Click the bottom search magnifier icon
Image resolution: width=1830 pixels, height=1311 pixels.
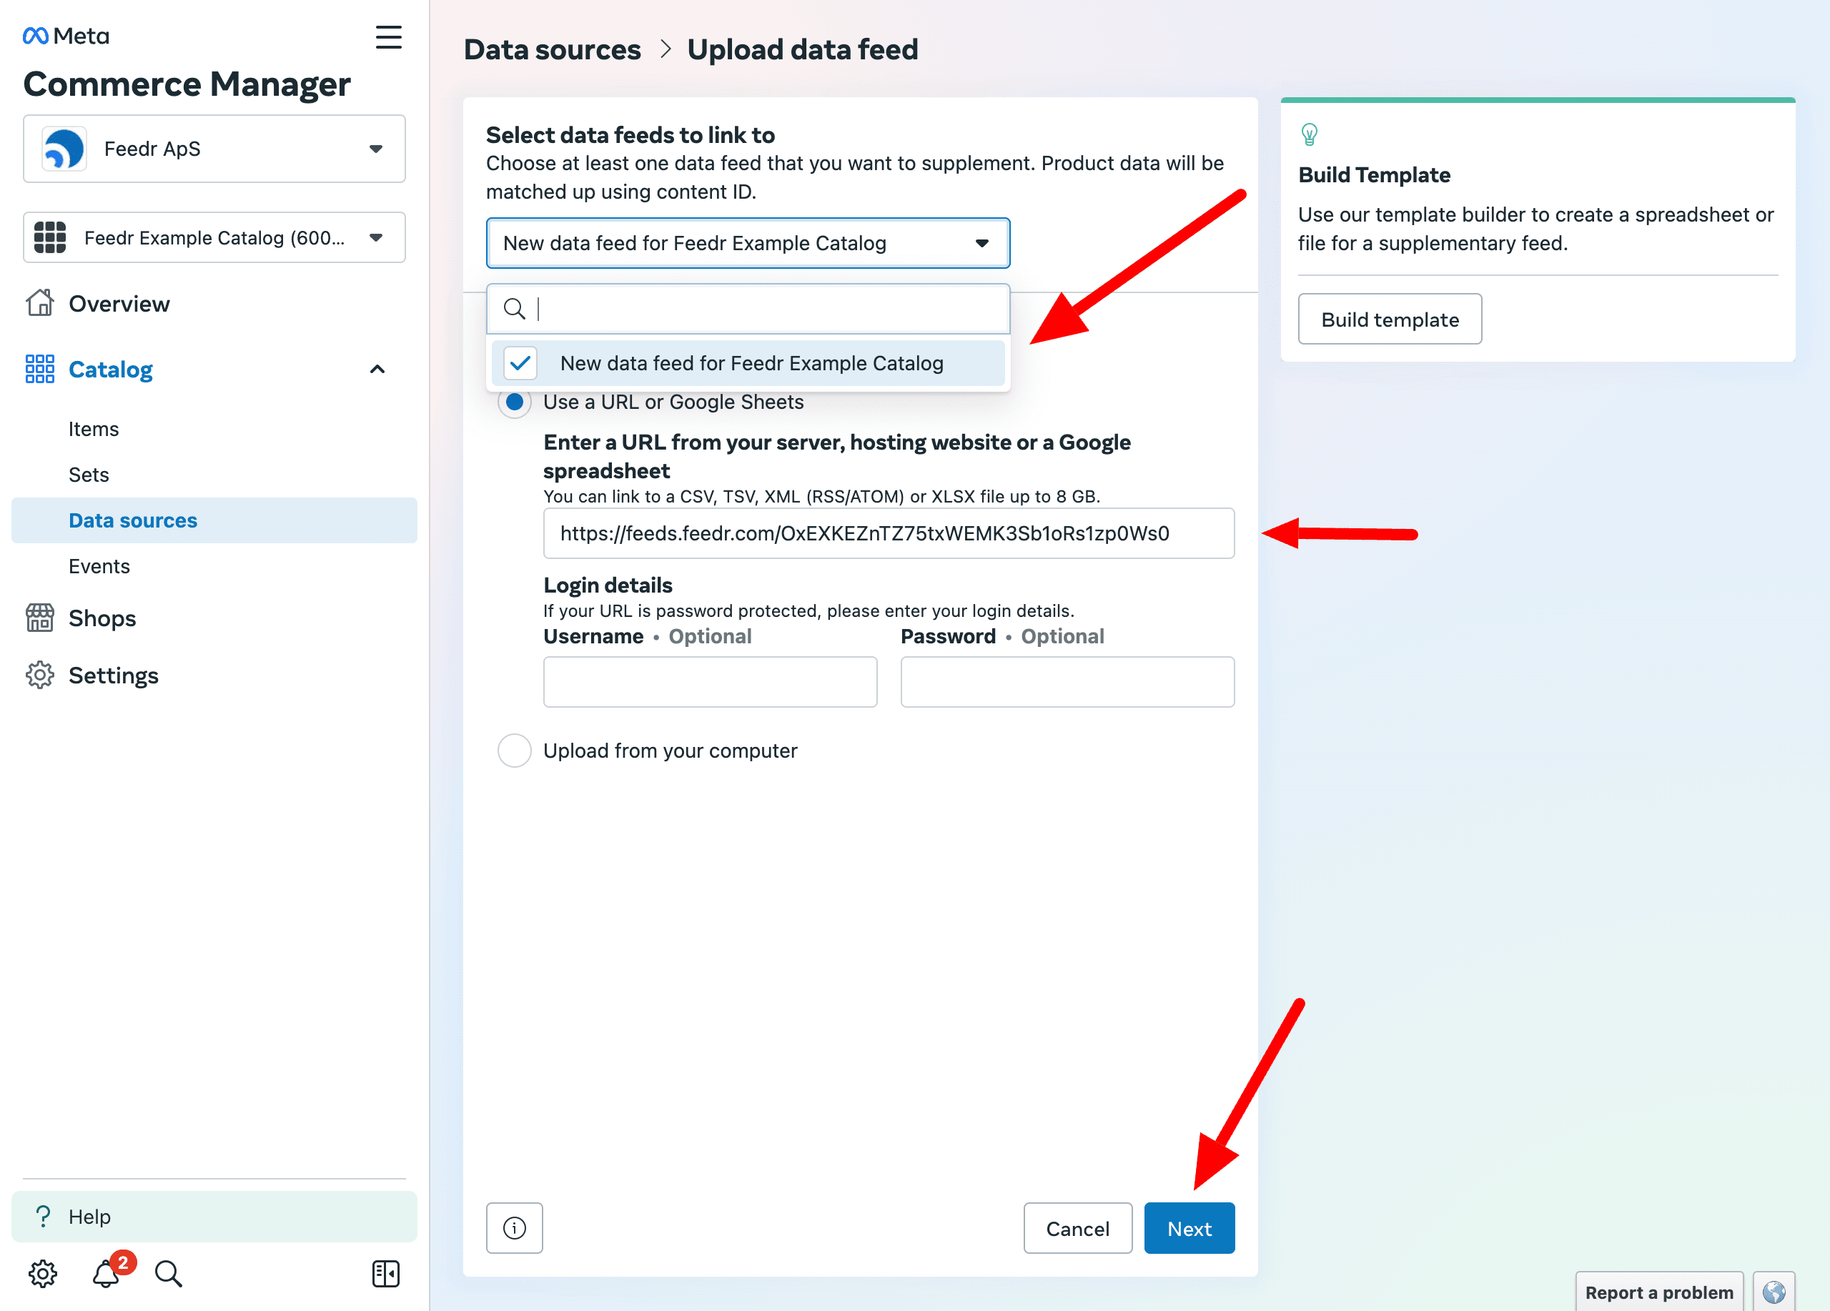[x=168, y=1273]
